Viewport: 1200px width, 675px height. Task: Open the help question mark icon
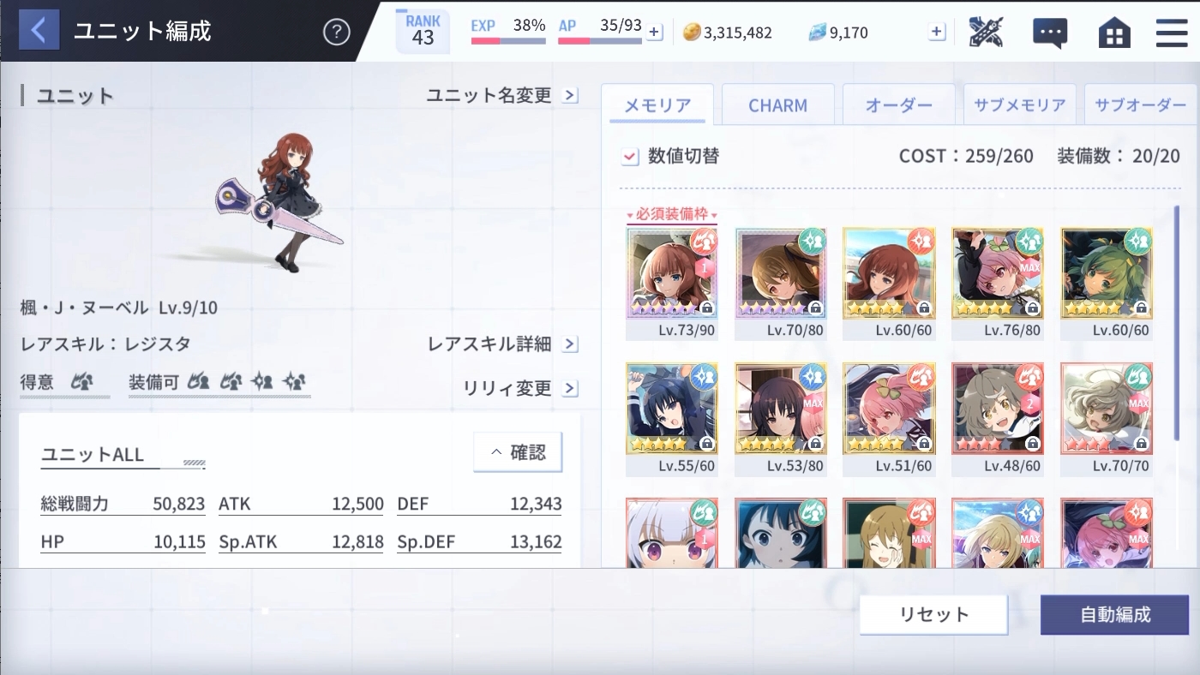(x=337, y=33)
